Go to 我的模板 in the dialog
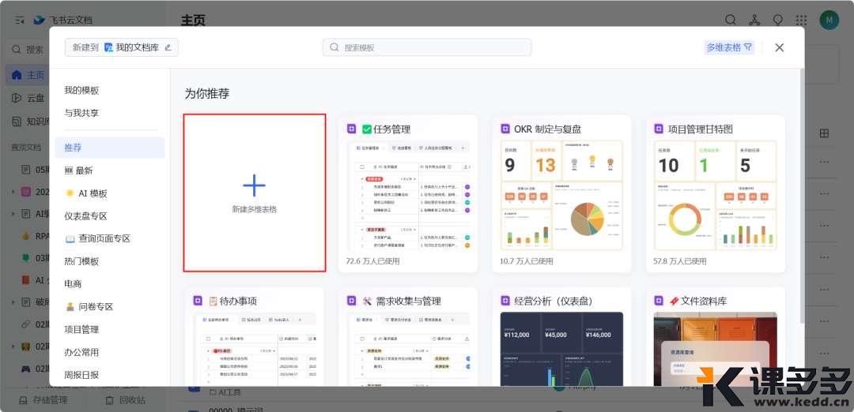The height and width of the screenshot is (412, 854). pyautogui.click(x=81, y=91)
